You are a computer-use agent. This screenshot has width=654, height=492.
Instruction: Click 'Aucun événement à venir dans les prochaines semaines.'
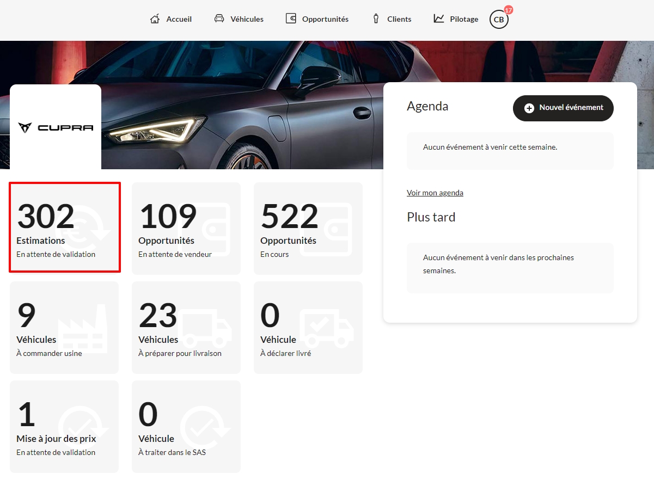[498, 264]
